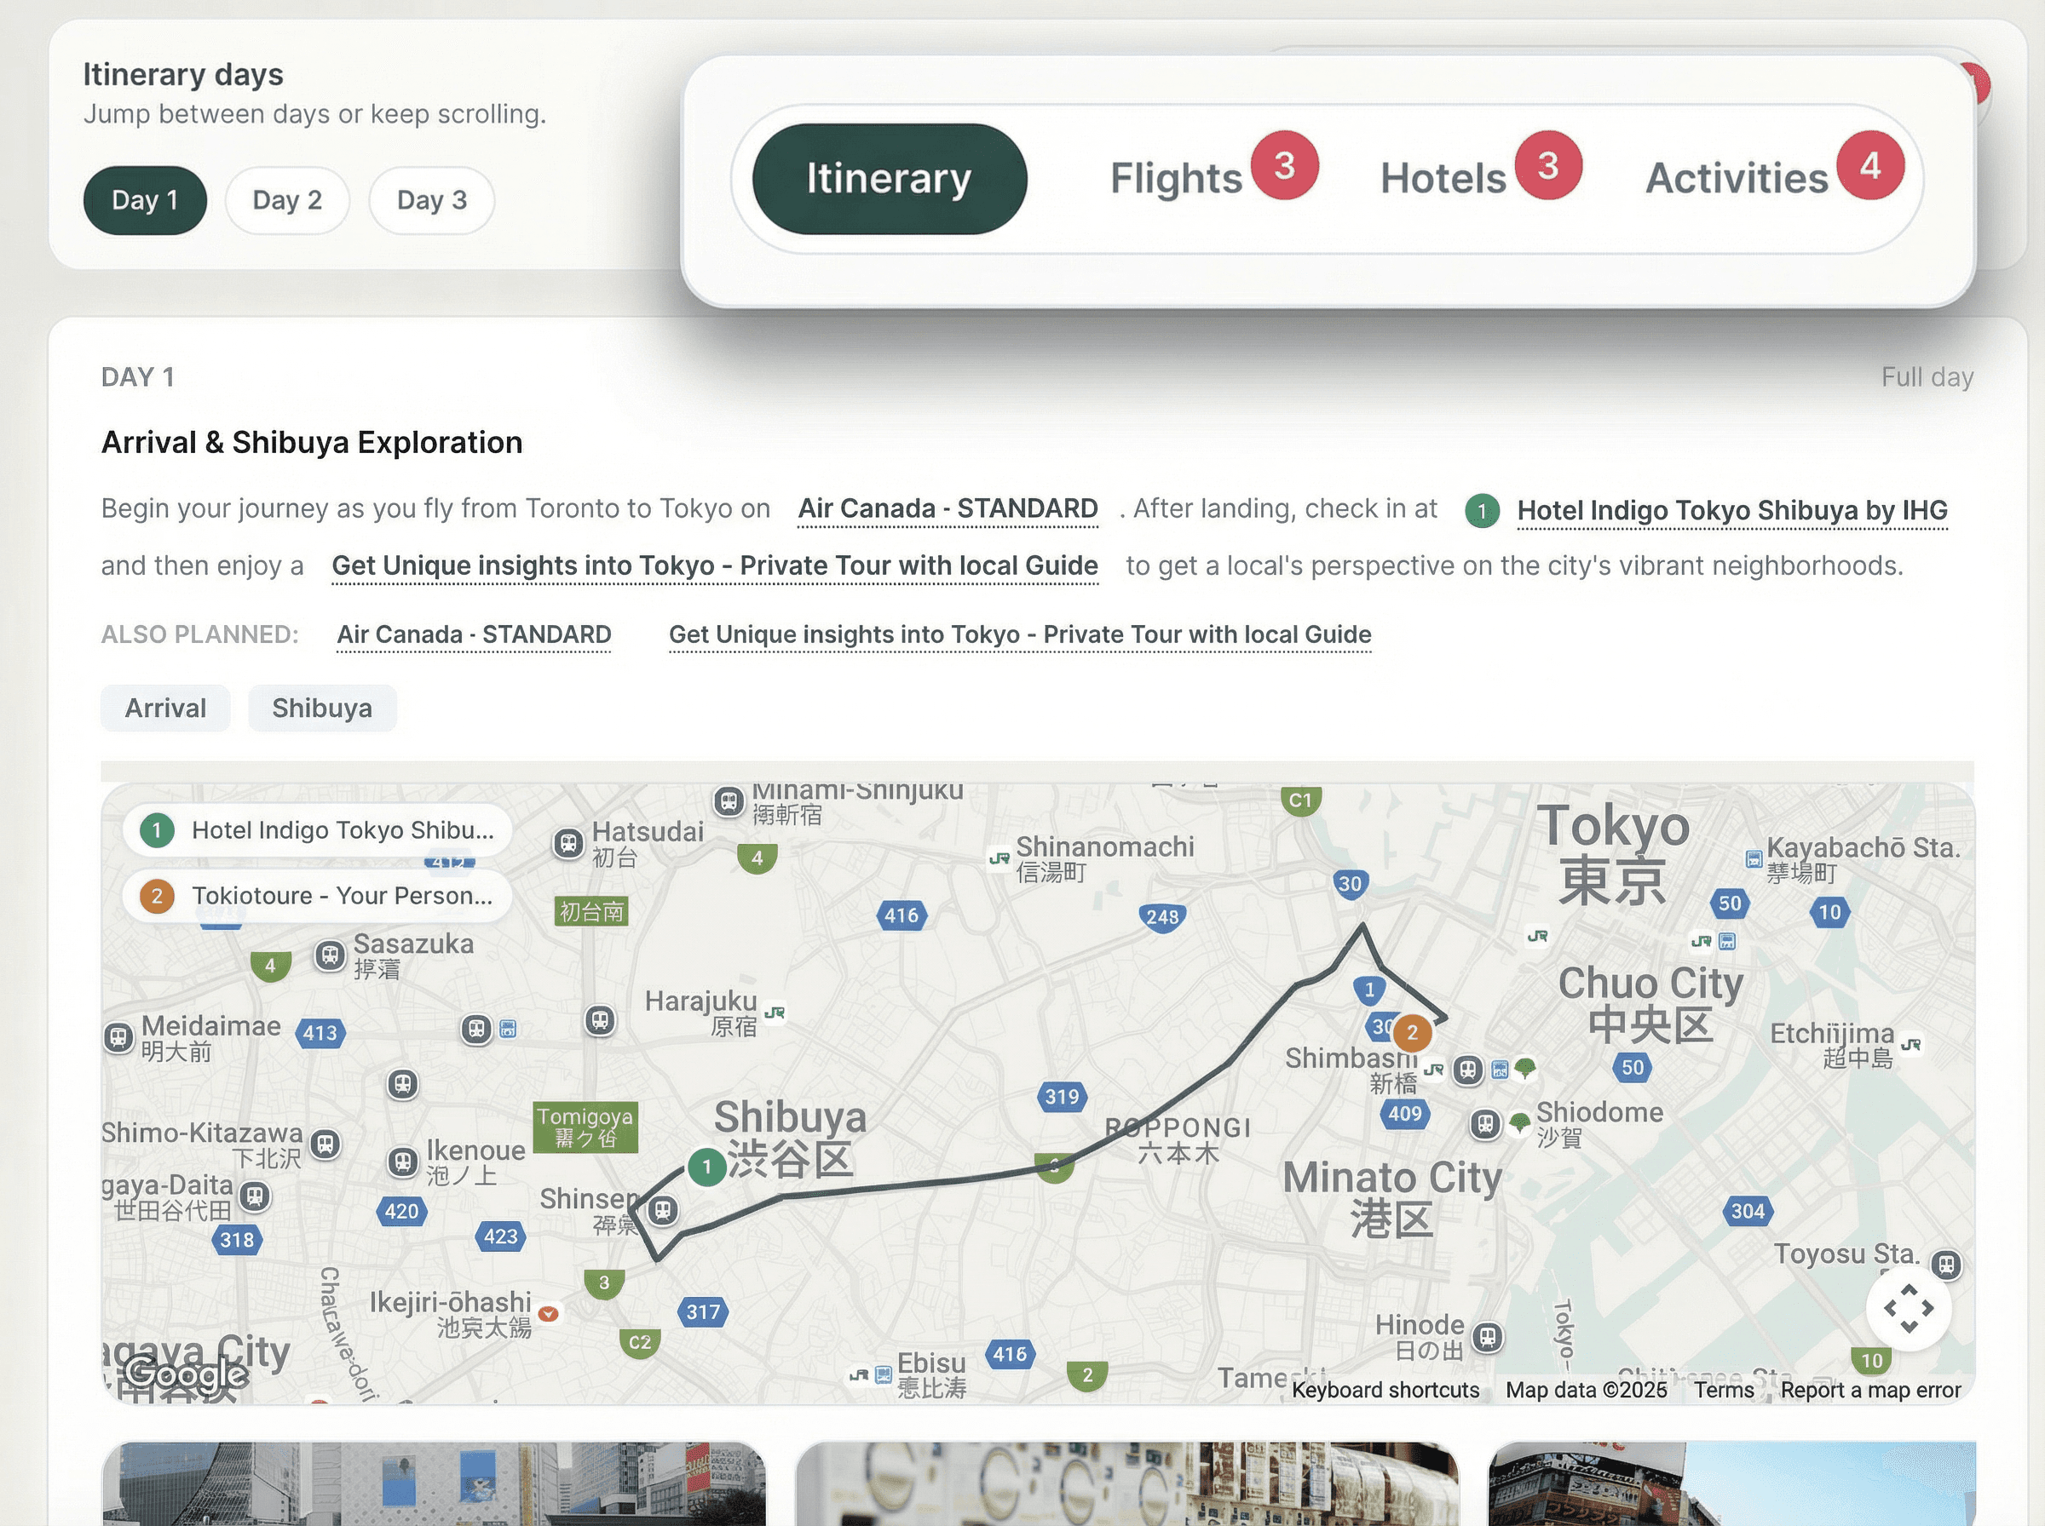2045x1526 pixels.
Task: Open Hotel Indigo Tokyo Shibuya by IHG link
Action: 1731,510
